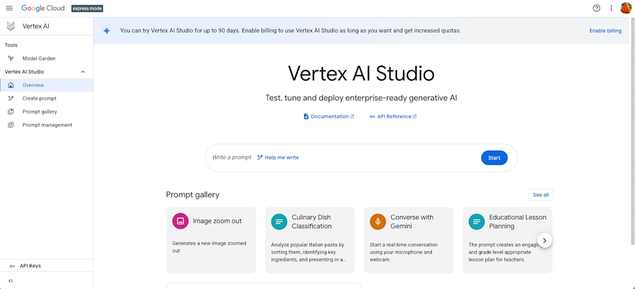Click the 'Vertex AI Studio' main title
This screenshot has width=635, height=289.
(361, 73)
